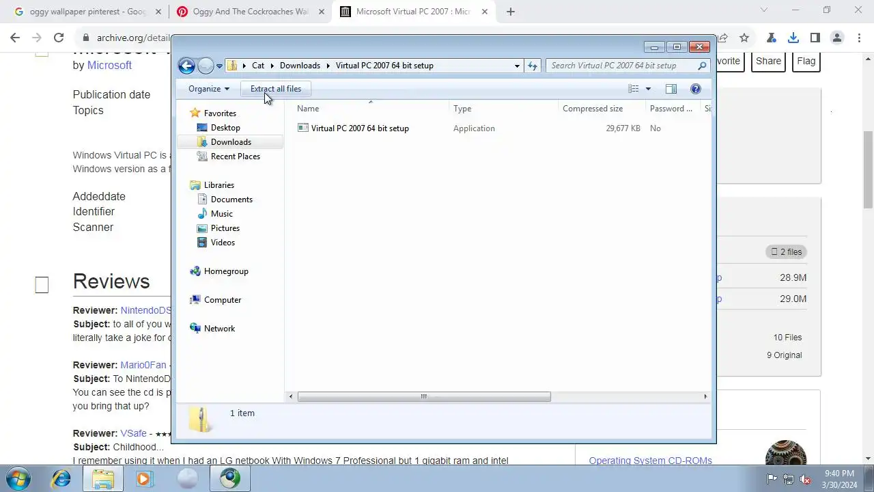Image resolution: width=874 pixels, height=492 pixels.
Task: Bookmark this page with the star icon
Action: click(744, 38)
